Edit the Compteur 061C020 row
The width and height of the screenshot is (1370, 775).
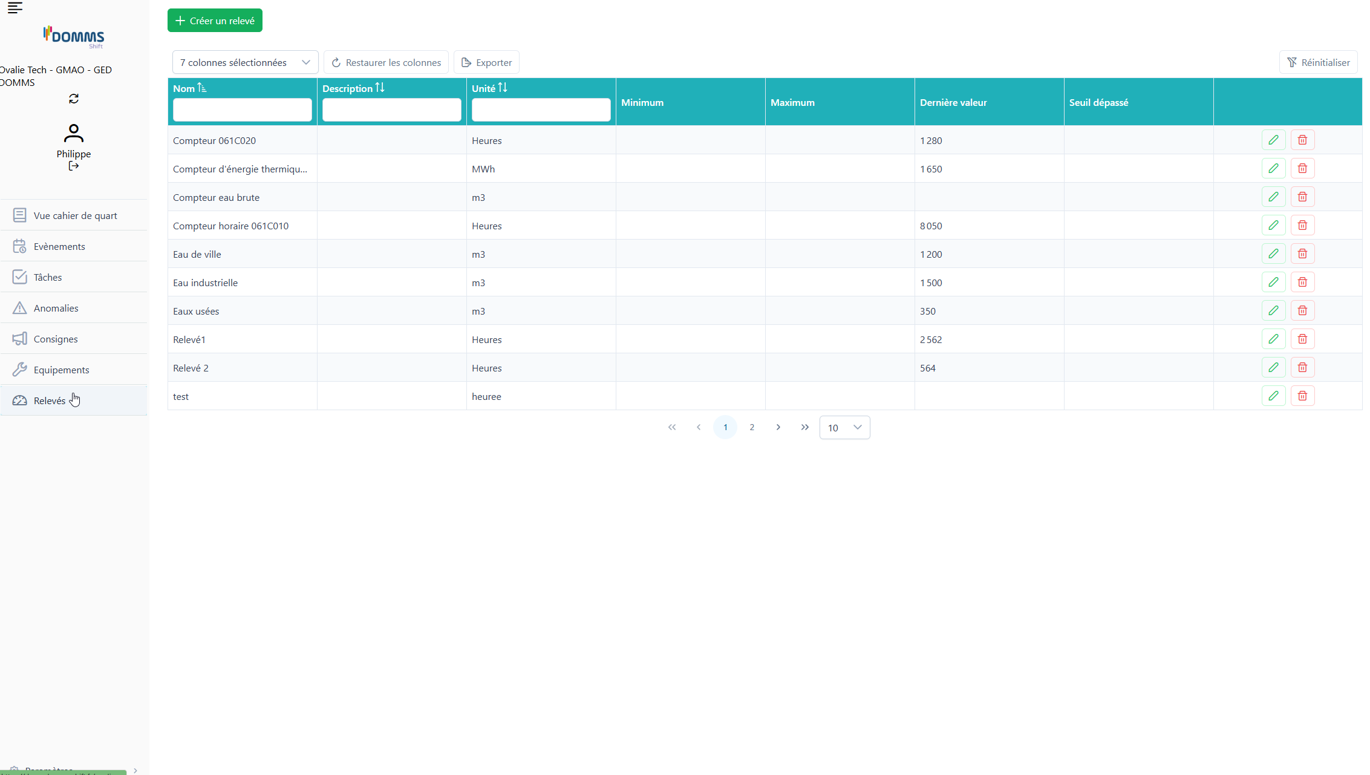(x=1273, y=140)
